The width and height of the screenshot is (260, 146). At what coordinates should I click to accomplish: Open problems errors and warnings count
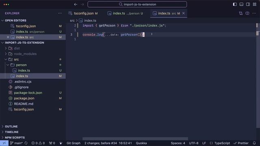[38, 143]
